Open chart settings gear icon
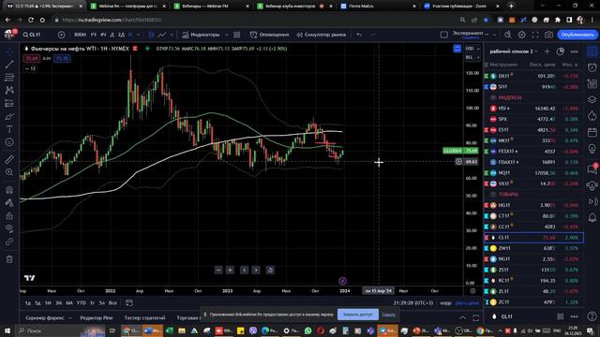 pyautogui.click(x=521, y=35)
